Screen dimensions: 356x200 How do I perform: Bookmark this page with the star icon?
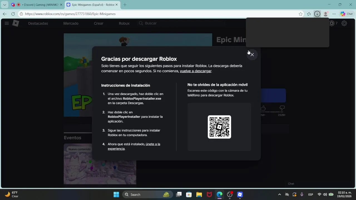(301, 14)
